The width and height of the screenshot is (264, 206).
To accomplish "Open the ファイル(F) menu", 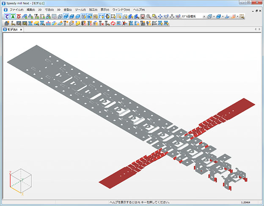I will pyautogui.click(x=16, y=9).
